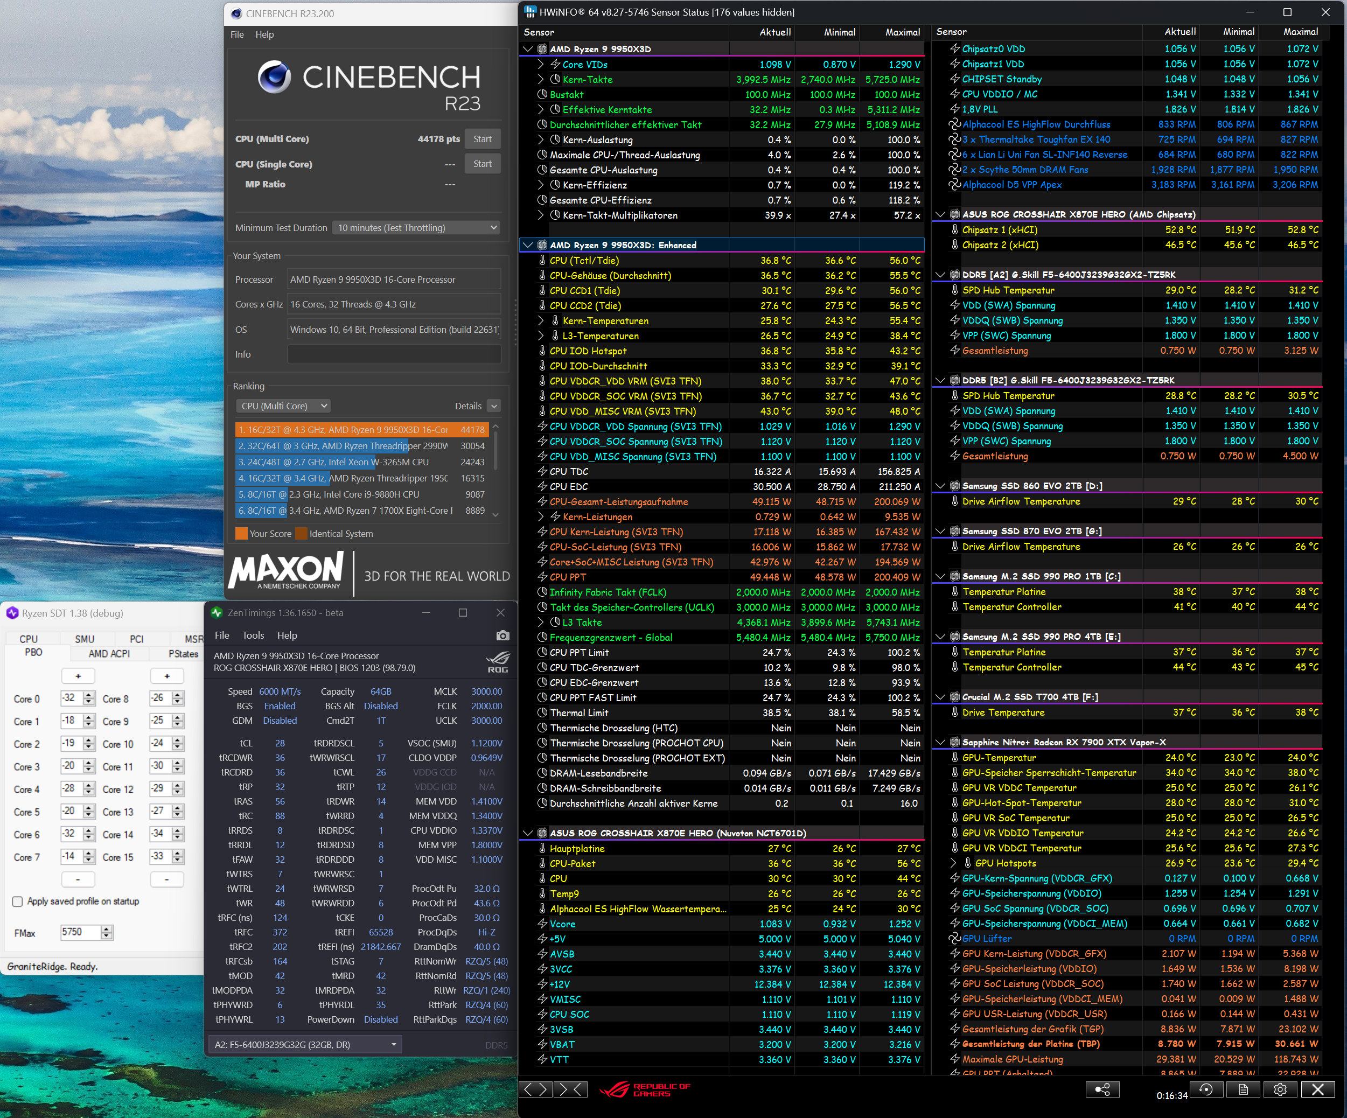Toggle Apply saved profile on startup checkbox
This screenshot has width=1347, height=1118.
click(x=18, y=901)
